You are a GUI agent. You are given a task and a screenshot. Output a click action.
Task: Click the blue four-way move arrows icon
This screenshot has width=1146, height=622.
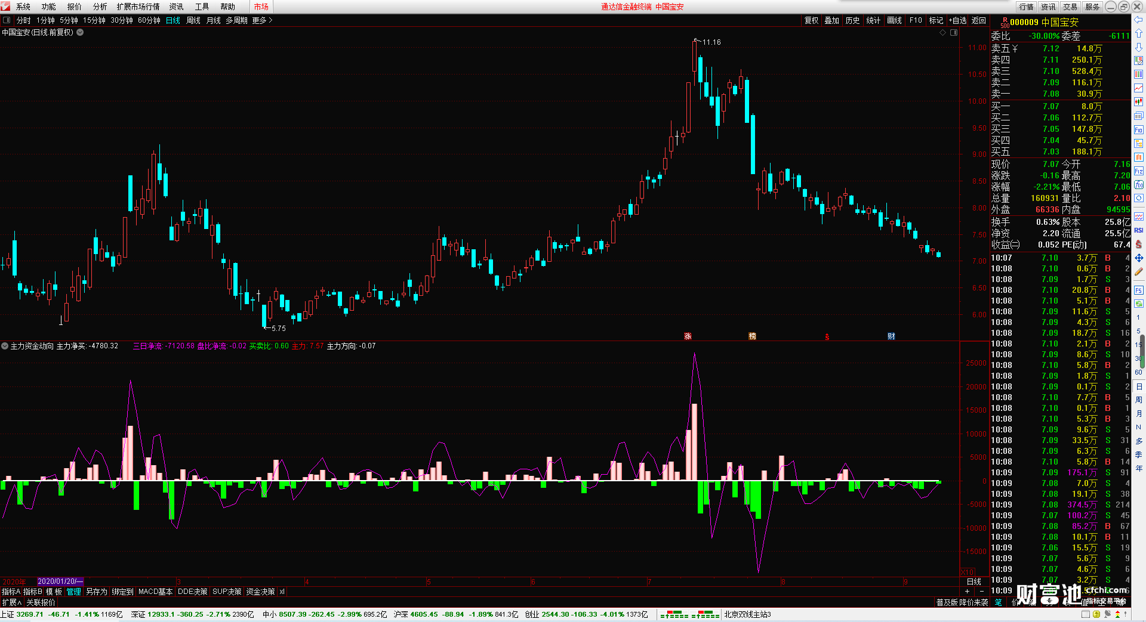[x=1138, y=258]
